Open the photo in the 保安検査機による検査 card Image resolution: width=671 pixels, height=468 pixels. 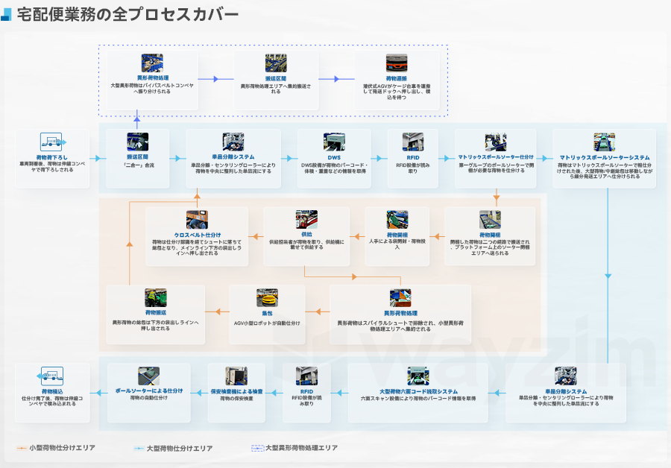236,376
